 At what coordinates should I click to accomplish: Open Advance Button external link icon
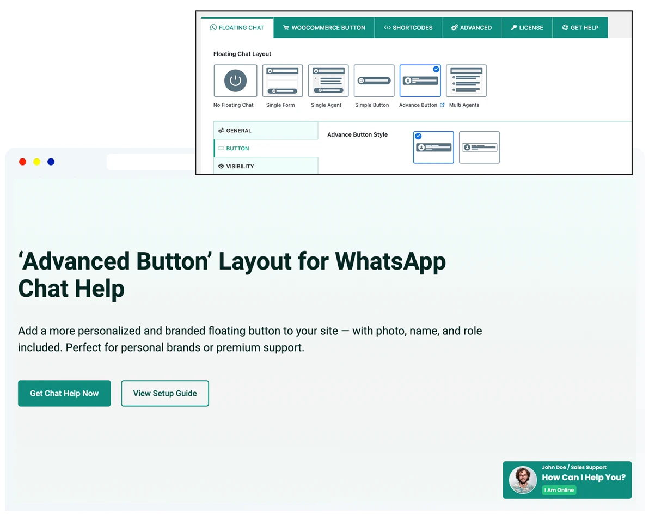point(442,105)
